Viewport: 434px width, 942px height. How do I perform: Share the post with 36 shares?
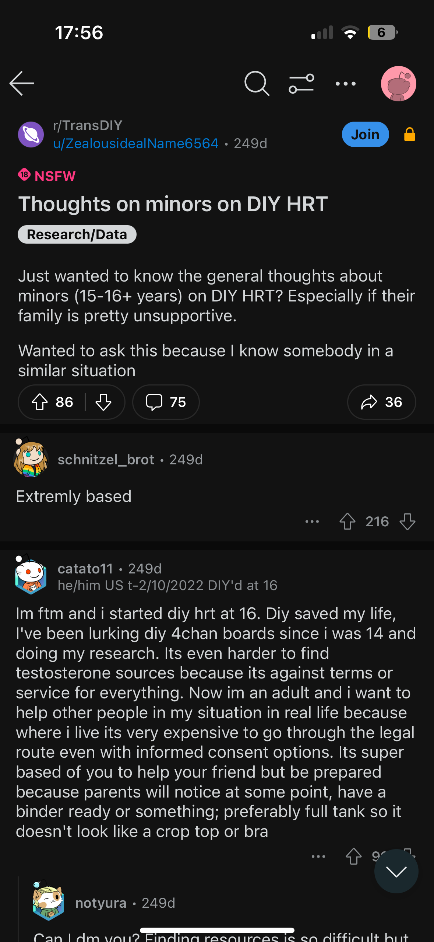381,402
